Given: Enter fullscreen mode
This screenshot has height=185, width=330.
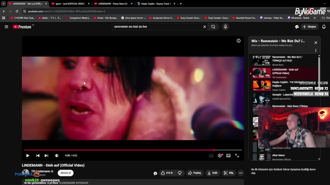Looking at the screenshot, I should [x=237, y=155].
